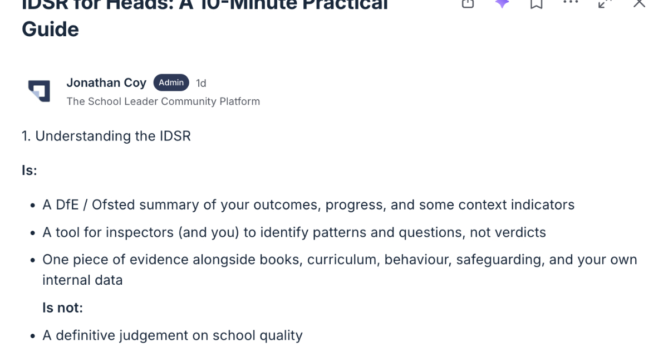Viewport: 668px width, 351px height.
Task: Click the 'internal data' text line
Action: [82, 280]
